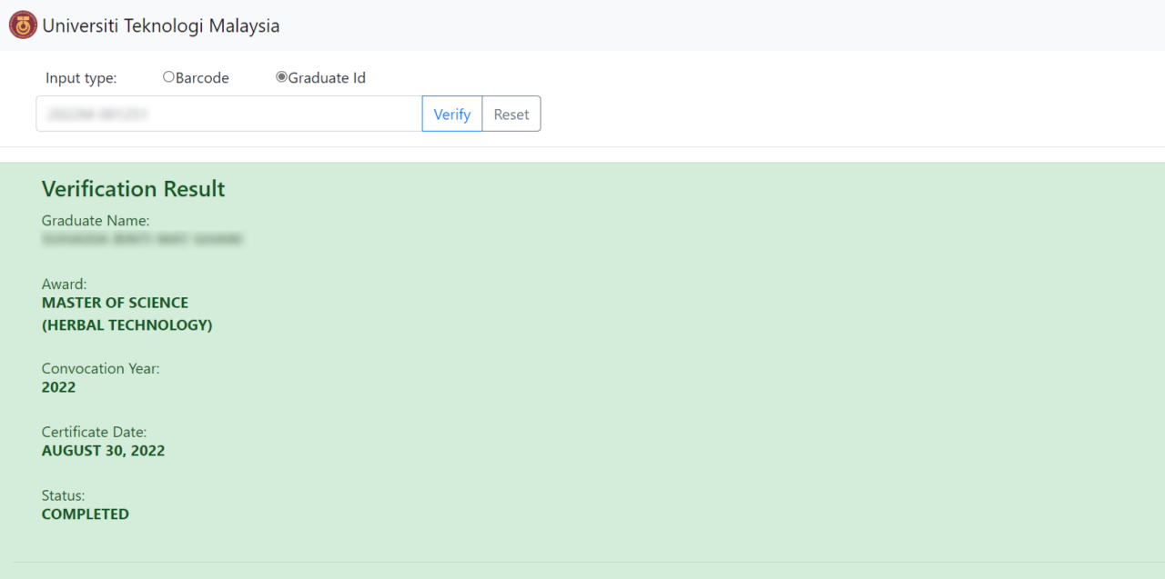Open the Universiti Teknologi Malaysia title link

(x=161, y=26)
